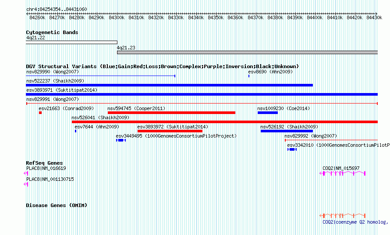Select the esv3893971 (Suktitipat2014) blue bar
The width and height of the screenshot is (390, 235).
click(x=202, y=94)
